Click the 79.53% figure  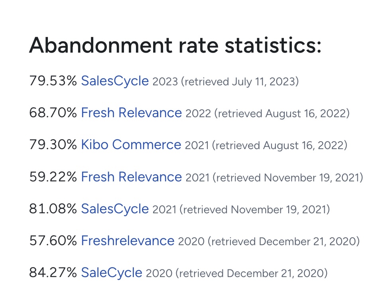[53, 81]
